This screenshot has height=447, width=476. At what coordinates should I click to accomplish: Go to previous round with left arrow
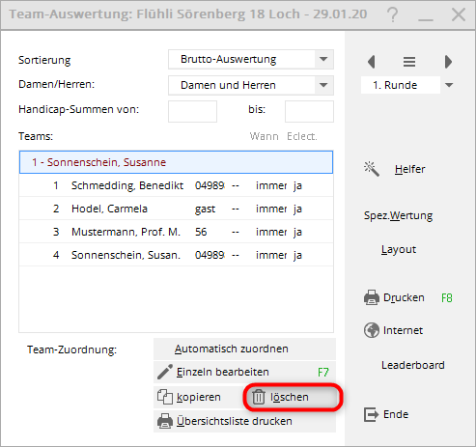pyautogui.click(x=372, y=62)
